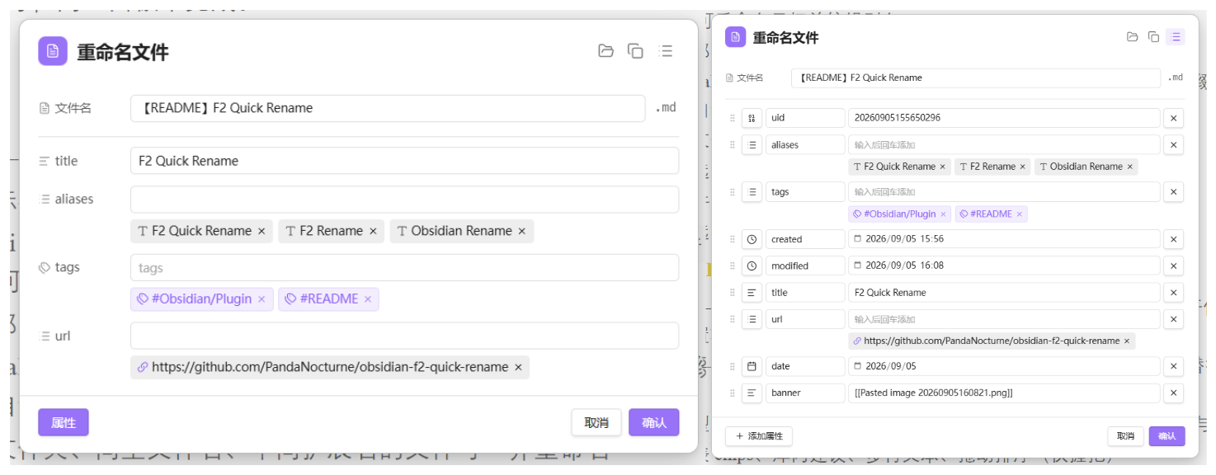Click the 添加属性 button
This screenshot has width=1216, height=475.
[x=759, y=436]
